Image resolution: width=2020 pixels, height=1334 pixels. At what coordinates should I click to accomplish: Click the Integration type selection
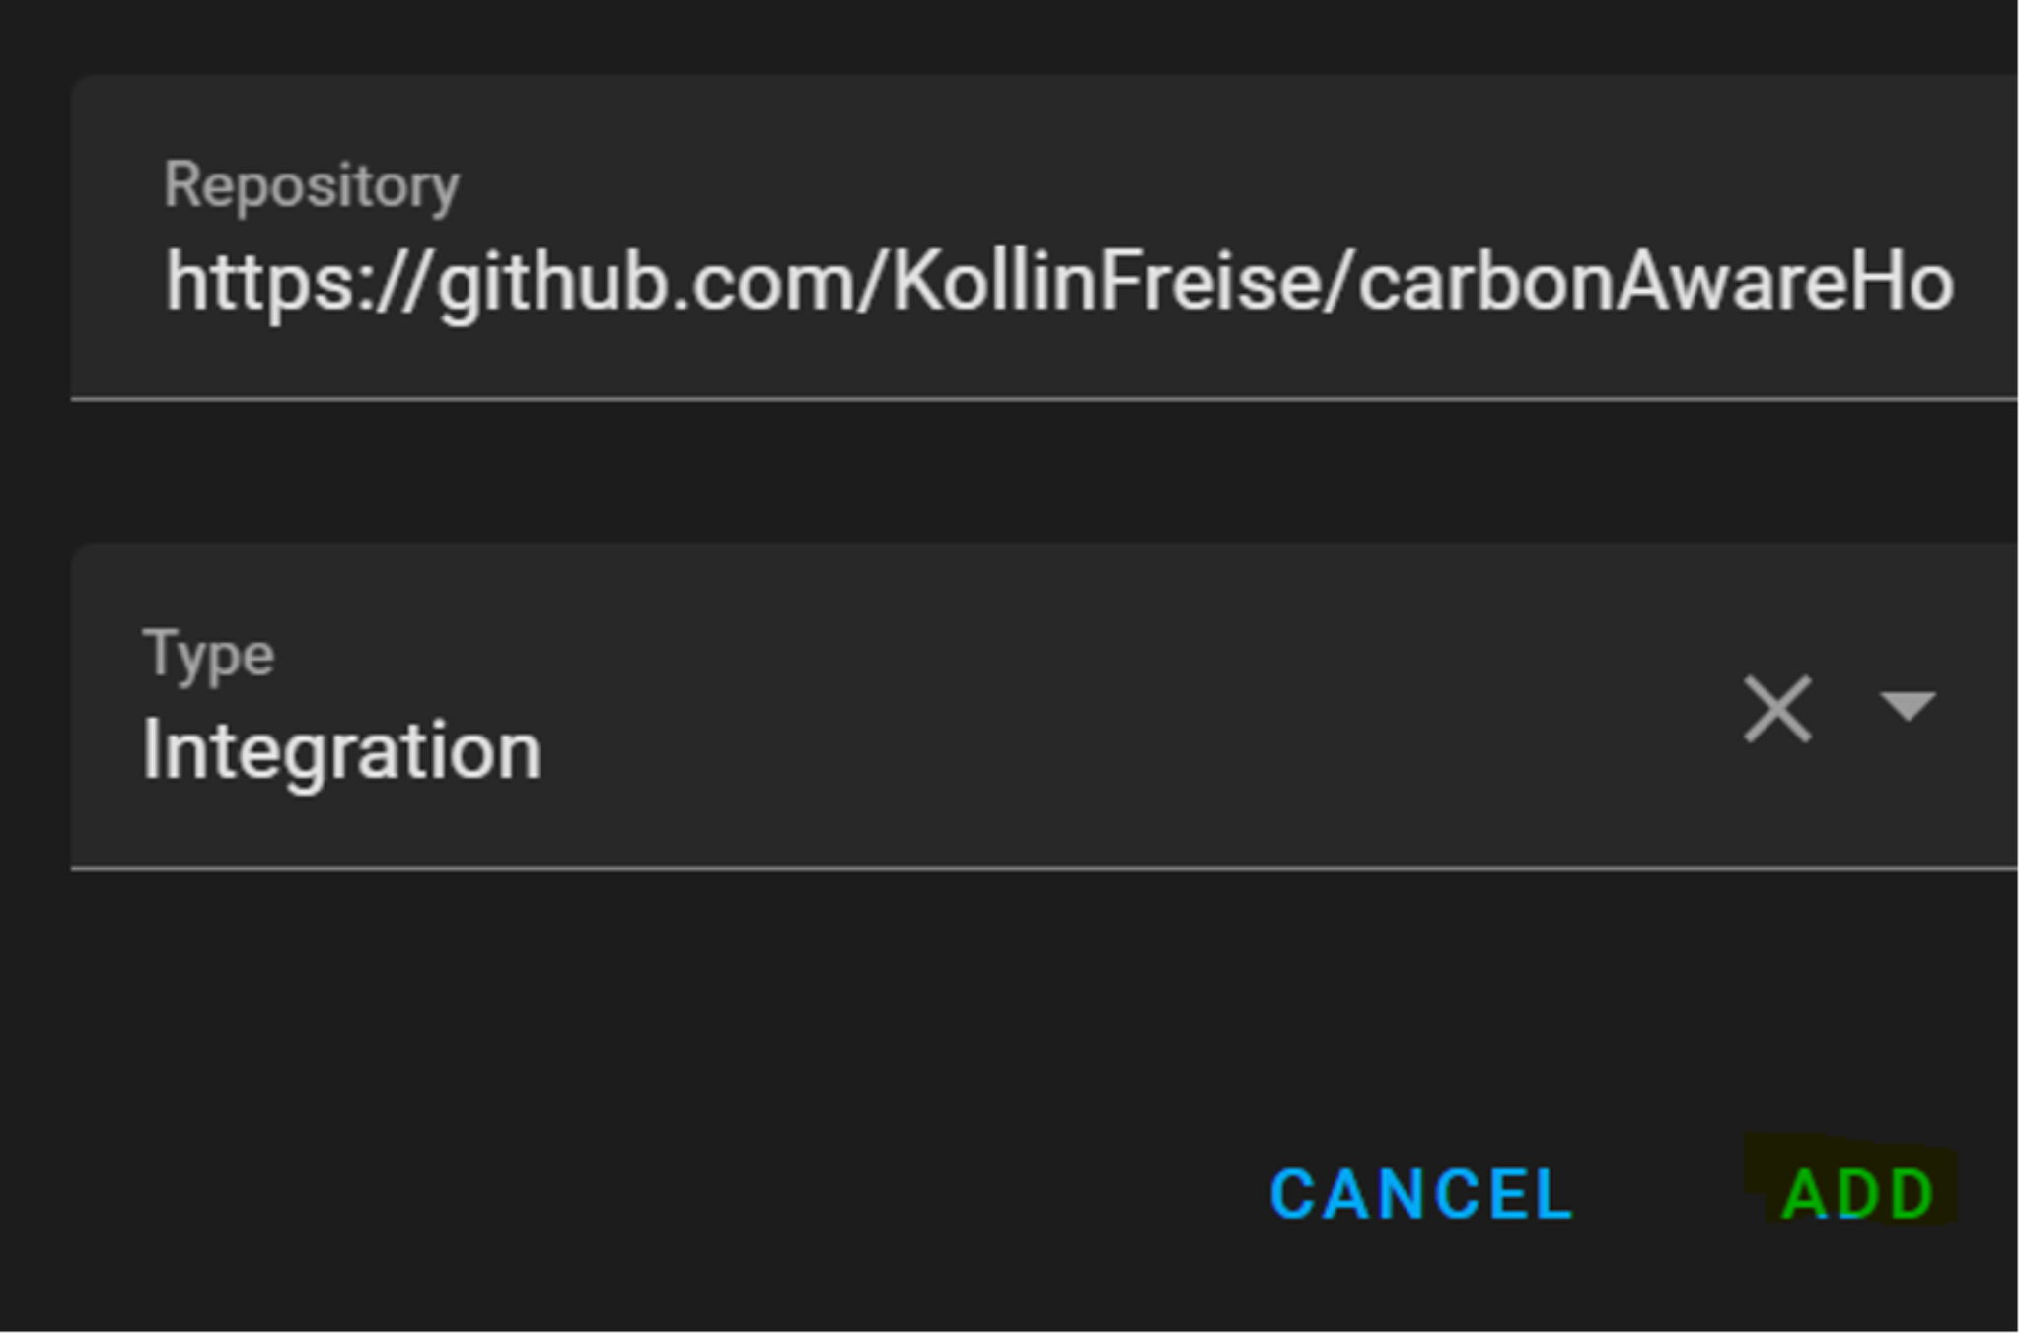click(x=341, y=751)
